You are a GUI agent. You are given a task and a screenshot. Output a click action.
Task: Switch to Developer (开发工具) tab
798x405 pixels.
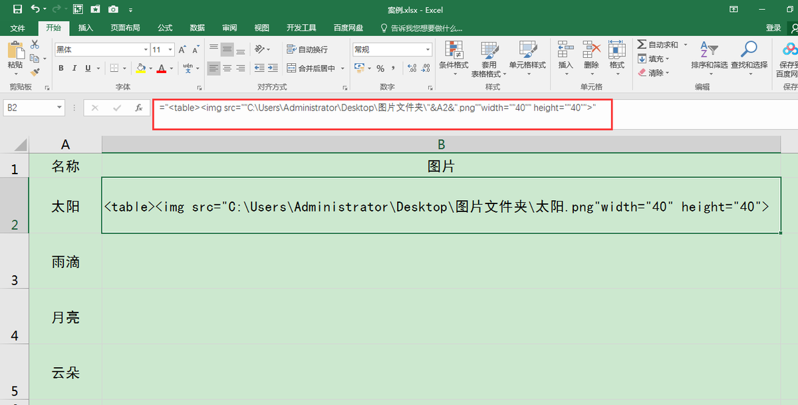(x=301, y=28)
